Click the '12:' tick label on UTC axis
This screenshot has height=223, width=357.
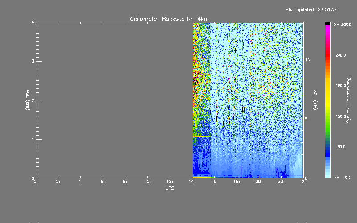(170, 182)
